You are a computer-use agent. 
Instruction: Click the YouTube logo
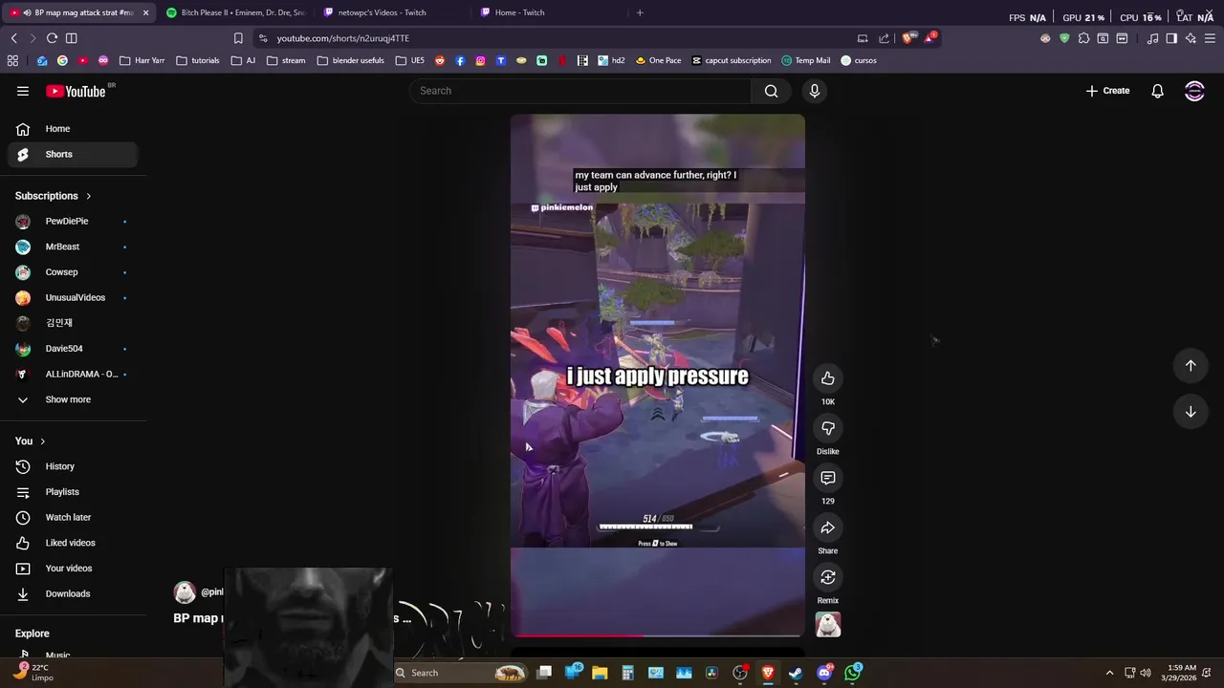coord(76,91)
